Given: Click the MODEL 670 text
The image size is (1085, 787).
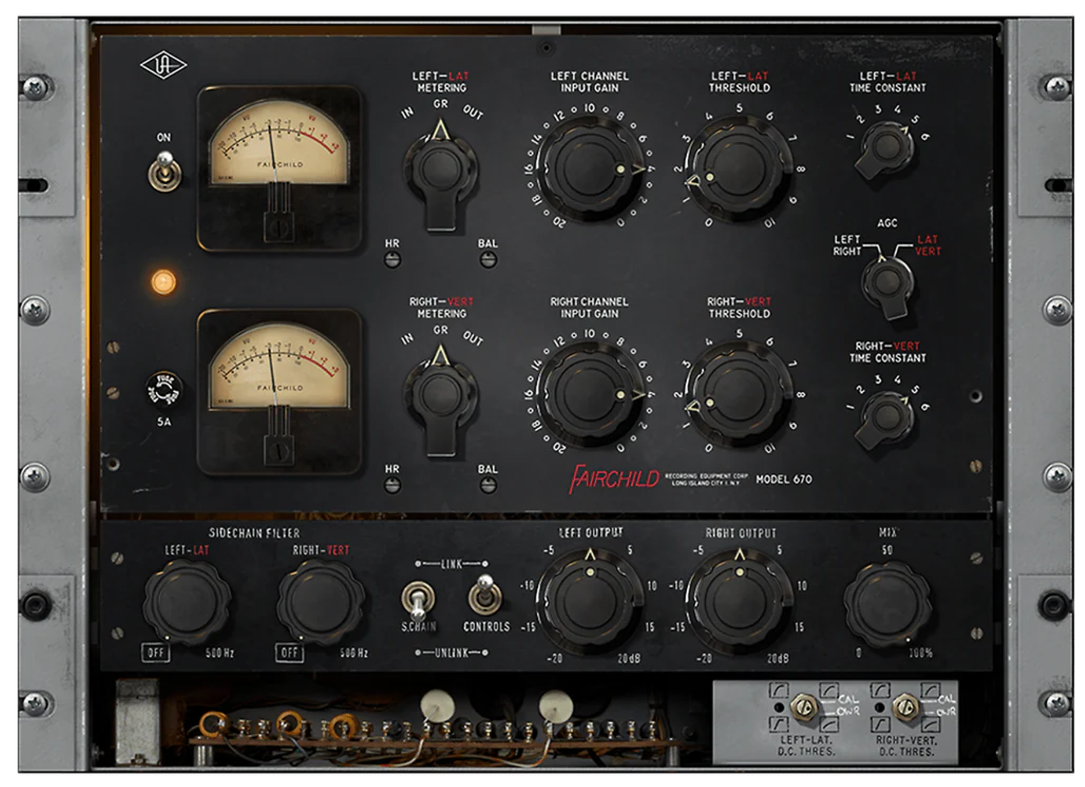Looking at the screenshot, I should (784, 479).
